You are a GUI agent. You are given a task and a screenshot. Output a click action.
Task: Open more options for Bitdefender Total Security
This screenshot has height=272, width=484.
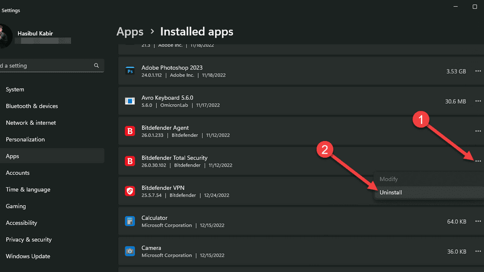[478, 161]
